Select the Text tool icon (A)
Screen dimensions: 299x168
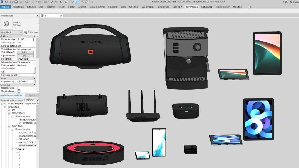pos(60,2)
